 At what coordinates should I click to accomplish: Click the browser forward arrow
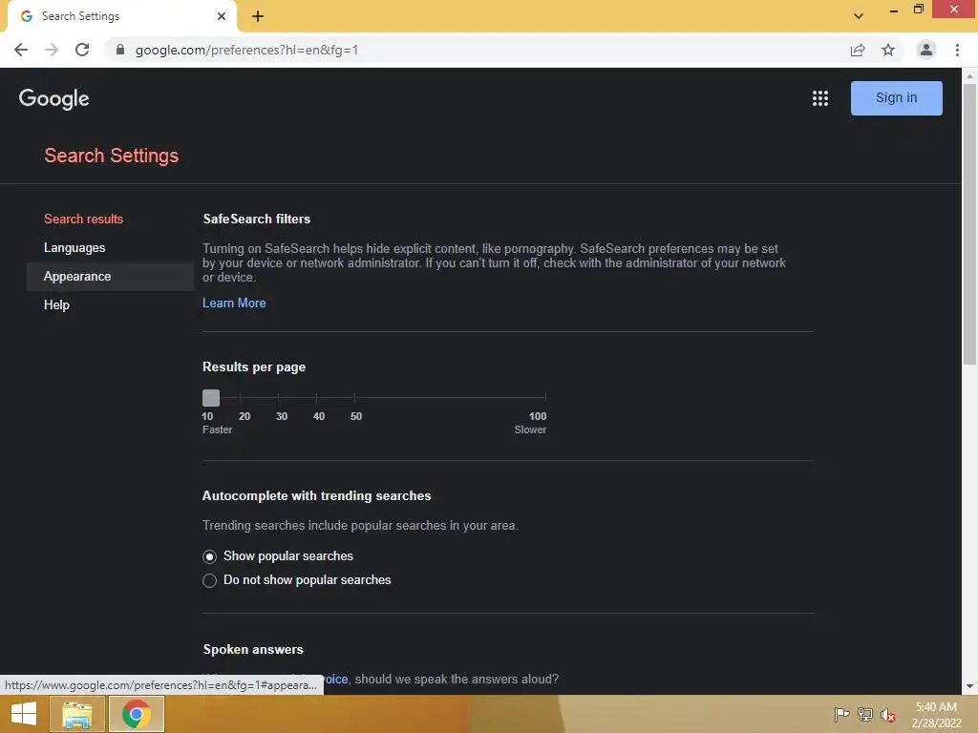(x=52, y=50)
